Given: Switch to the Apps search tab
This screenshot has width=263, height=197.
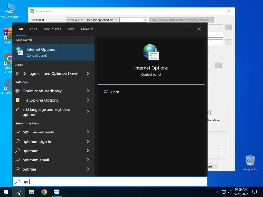Looking at the screenshot, I should click(x=33, y=29).
